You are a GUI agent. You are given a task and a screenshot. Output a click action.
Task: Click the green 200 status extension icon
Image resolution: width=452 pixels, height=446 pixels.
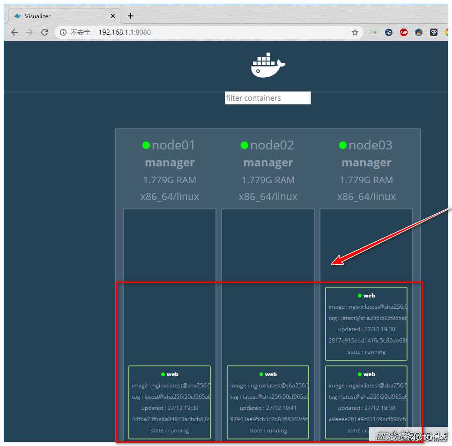373,32
